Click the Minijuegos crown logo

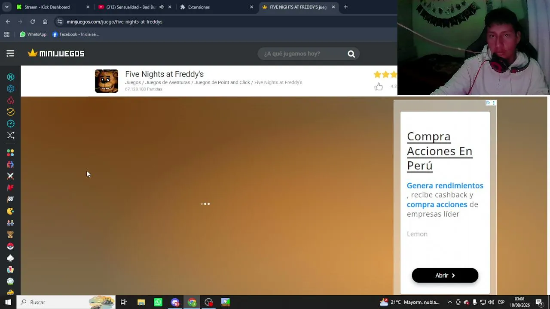56,53
